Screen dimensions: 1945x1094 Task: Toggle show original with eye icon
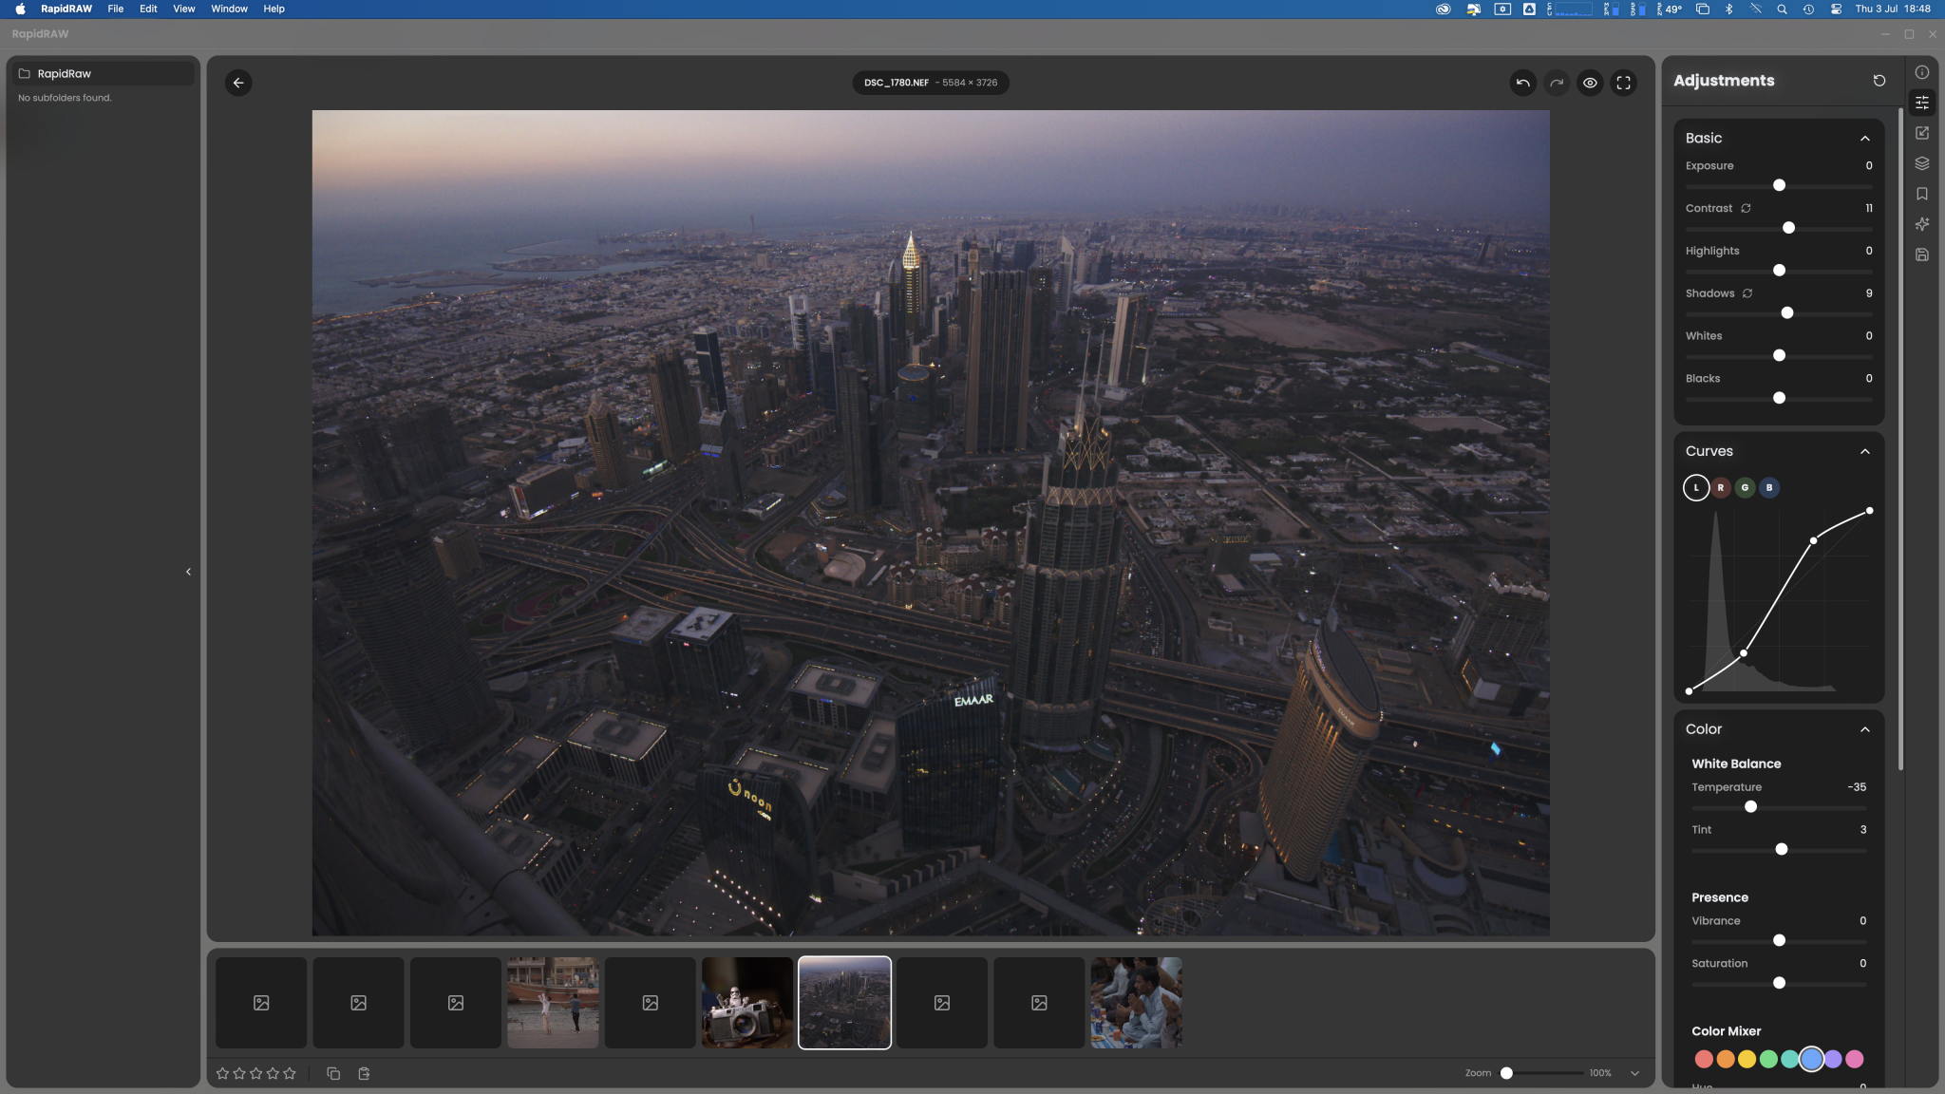click(x=1590, y=83)
